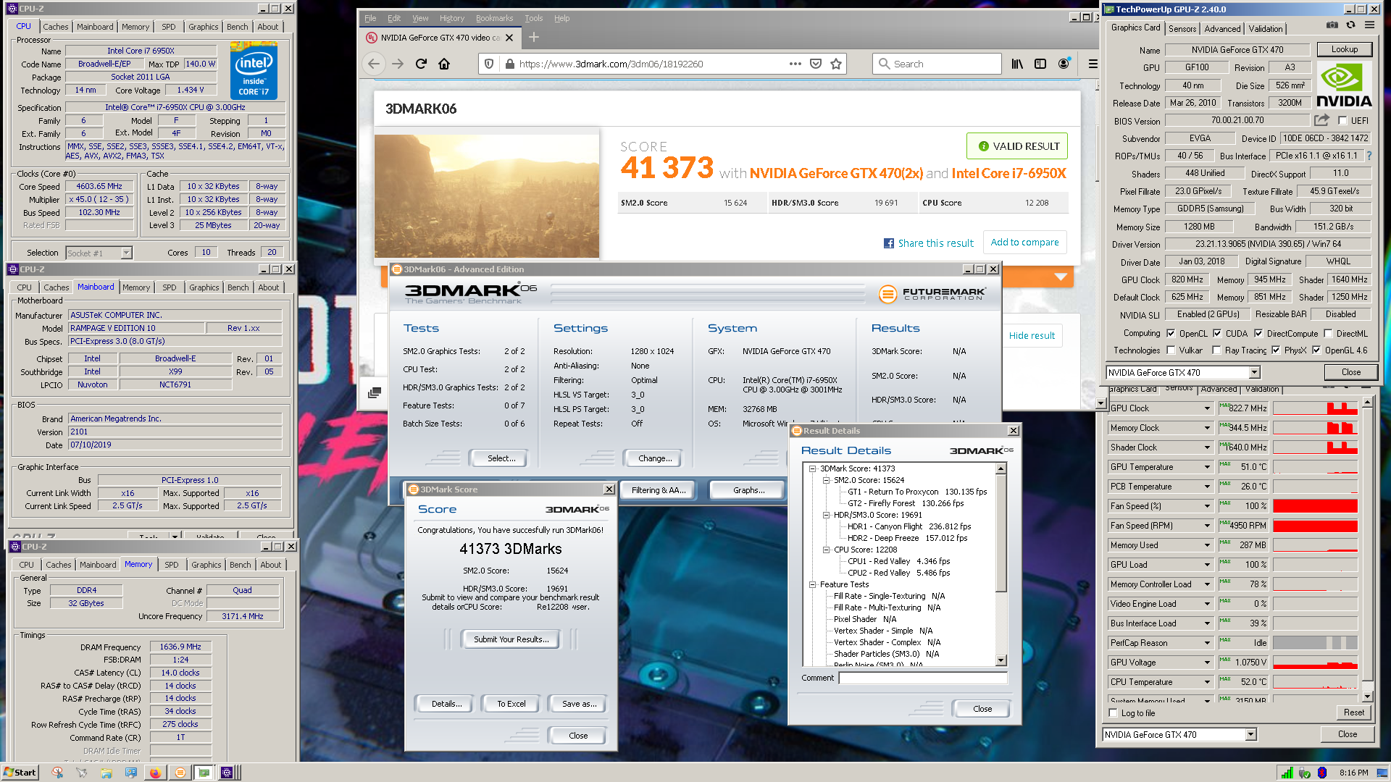The height and width of the screenshot is (782, 1391).
Task: Click the GPU-Z refresh icon
Action: [1350, 25]
